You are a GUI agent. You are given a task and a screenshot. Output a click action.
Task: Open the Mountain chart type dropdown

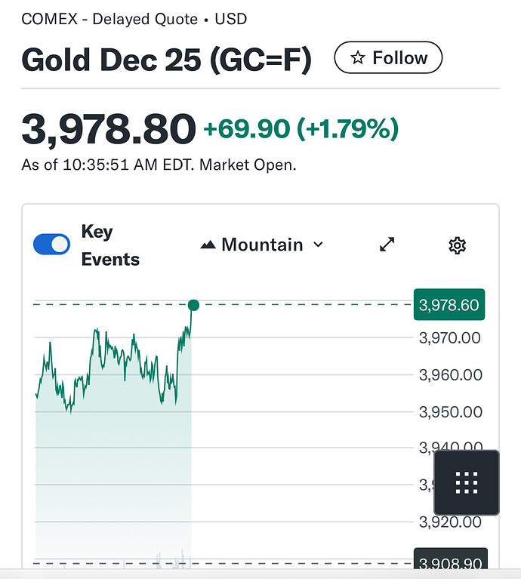coord(261,245)
